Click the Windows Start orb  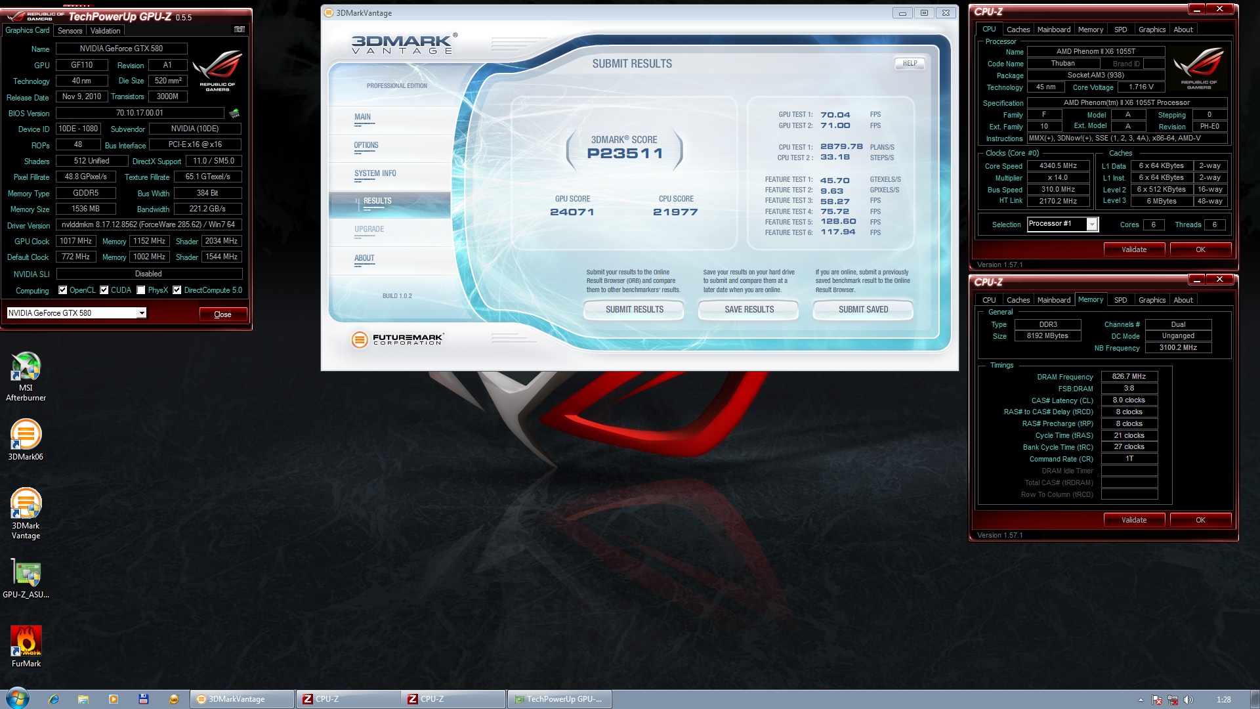coord(18,698)
